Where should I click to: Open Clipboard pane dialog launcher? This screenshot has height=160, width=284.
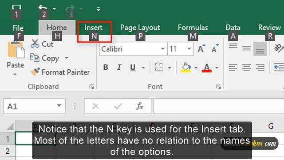[92, 87]
